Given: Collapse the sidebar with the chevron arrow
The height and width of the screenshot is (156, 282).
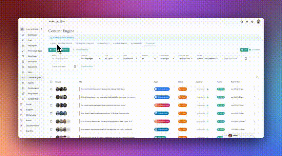Looking at the screenshot, I should click(x=42, y=22).
